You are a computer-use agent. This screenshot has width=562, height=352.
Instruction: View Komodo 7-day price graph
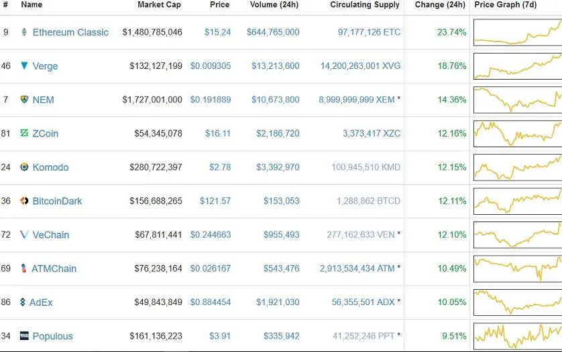tap(518, 167)
